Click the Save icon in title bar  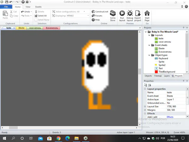tap(7, 2)
